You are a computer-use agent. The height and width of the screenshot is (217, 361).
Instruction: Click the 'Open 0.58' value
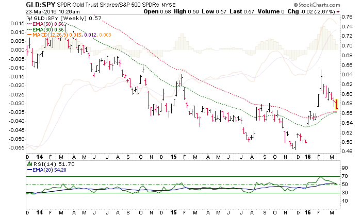coord(157,11)
